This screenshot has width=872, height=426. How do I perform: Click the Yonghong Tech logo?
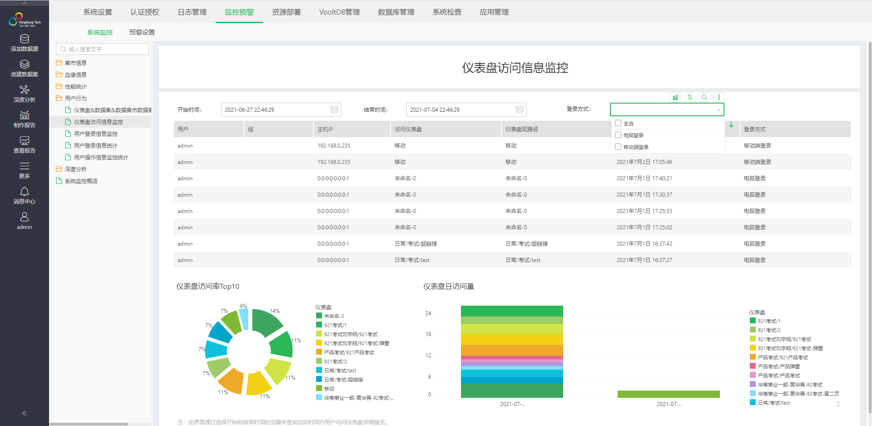[25, 20]
